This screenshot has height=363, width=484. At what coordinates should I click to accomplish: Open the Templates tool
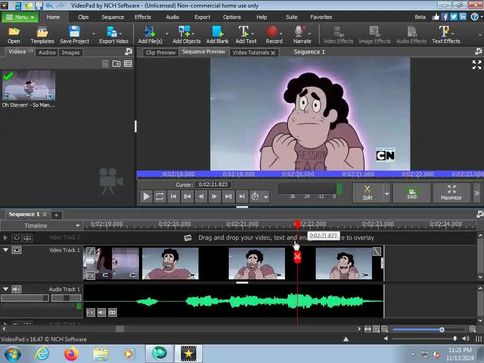click(x=42, y=35)
